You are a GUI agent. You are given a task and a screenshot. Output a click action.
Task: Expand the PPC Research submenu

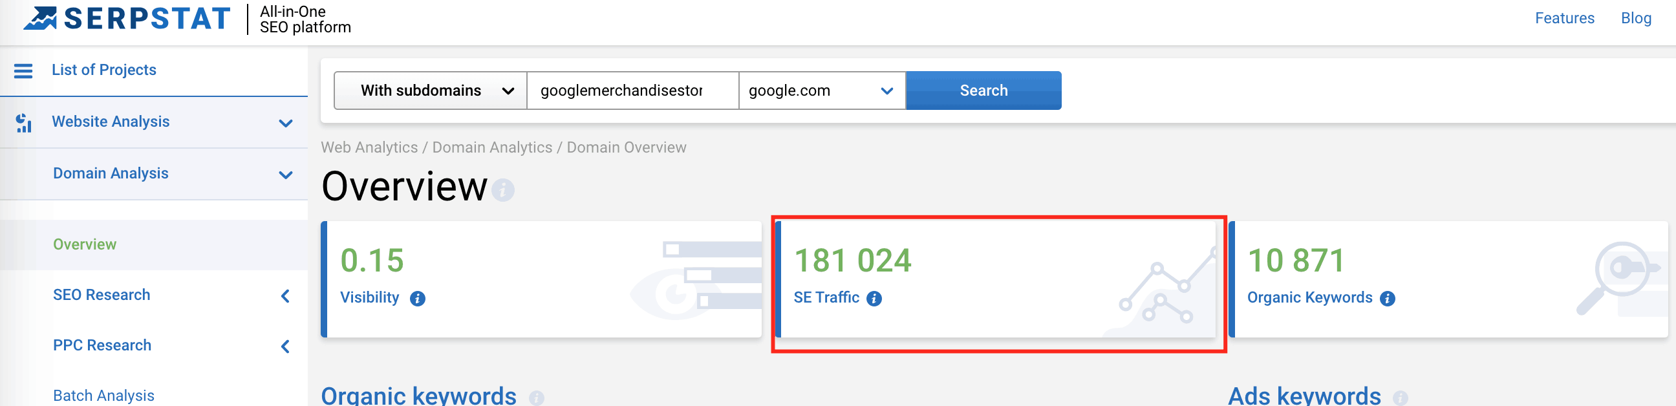point(285,346)
